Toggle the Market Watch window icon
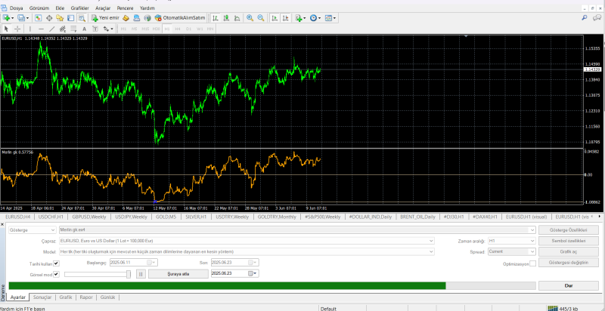The width and height of the screenshot is (605, 311). click(x=38, y=17)
